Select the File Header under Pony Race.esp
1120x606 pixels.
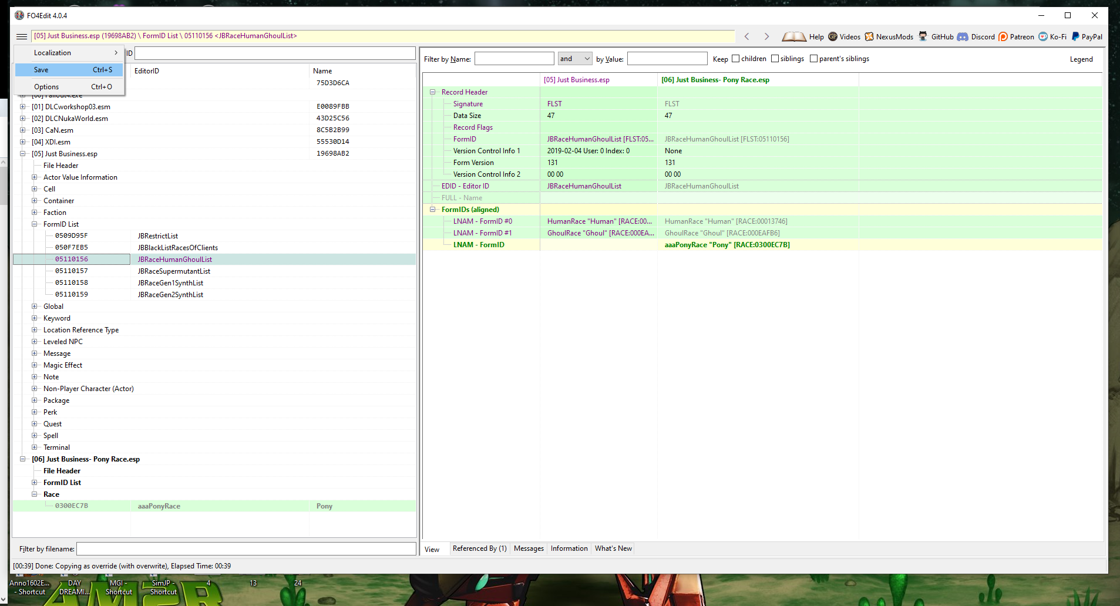(x=62, y=471)
